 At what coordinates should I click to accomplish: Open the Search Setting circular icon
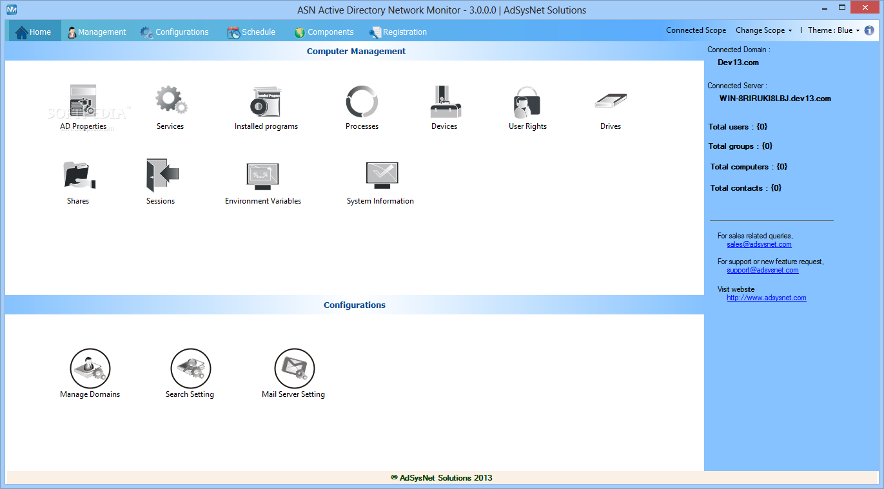point(191,369)
